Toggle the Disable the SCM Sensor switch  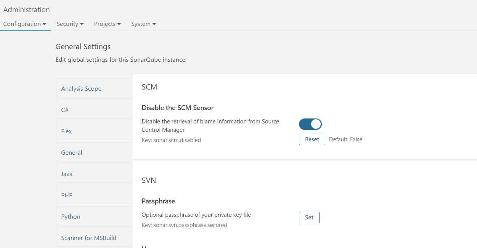[310, 124]
